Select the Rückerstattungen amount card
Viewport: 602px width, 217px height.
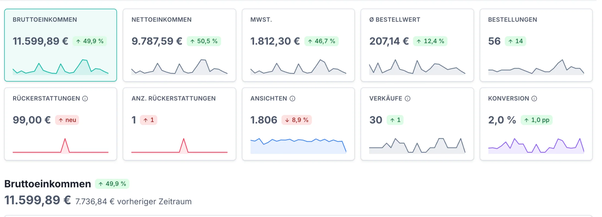[60, 124]
